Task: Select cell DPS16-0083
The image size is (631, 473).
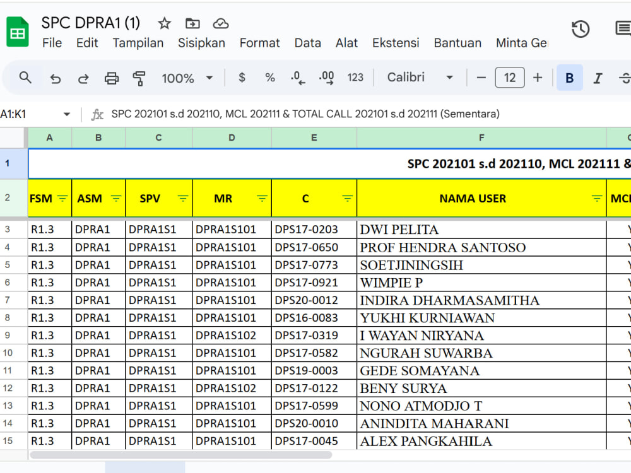Action: [314, 318]
